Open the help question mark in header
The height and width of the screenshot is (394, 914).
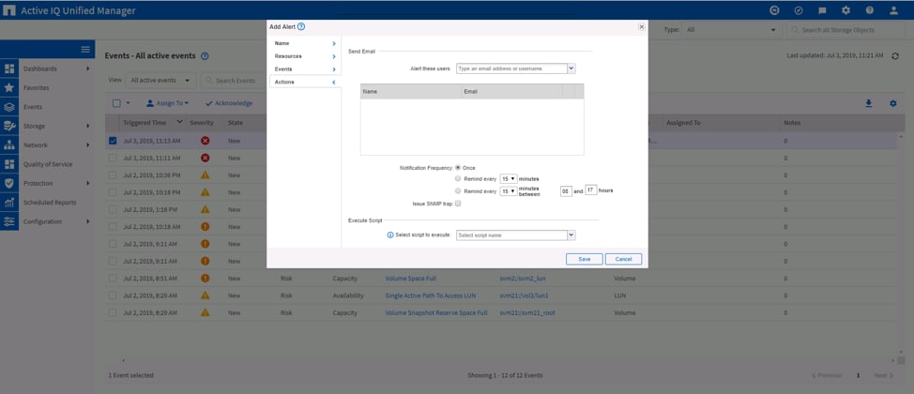pyautogui.click(x=870, y=10)
